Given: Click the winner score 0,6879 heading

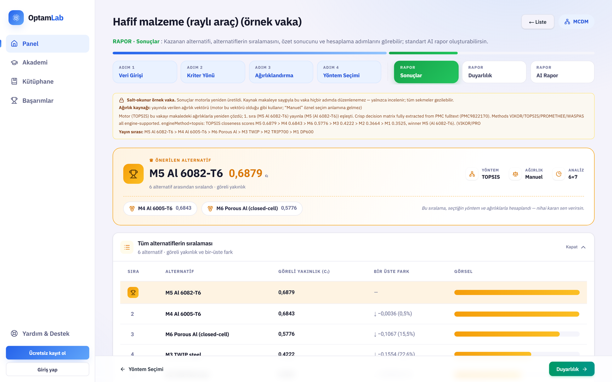Looking at the screenshot, I should coord(245,174).
